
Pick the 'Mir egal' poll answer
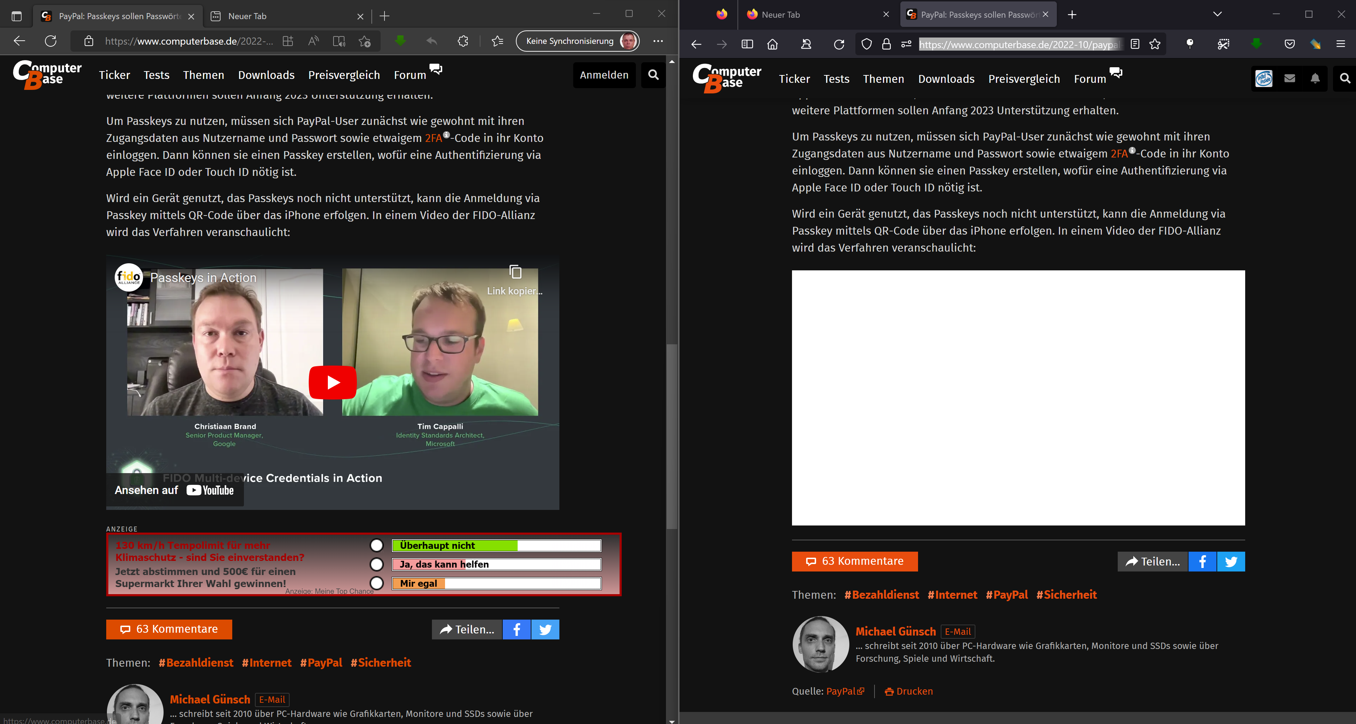click(377, 584)
